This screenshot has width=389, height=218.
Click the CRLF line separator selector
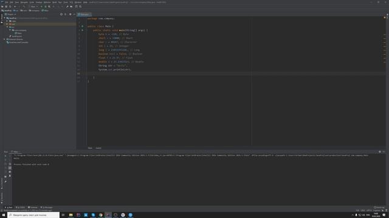coord(363,210)
